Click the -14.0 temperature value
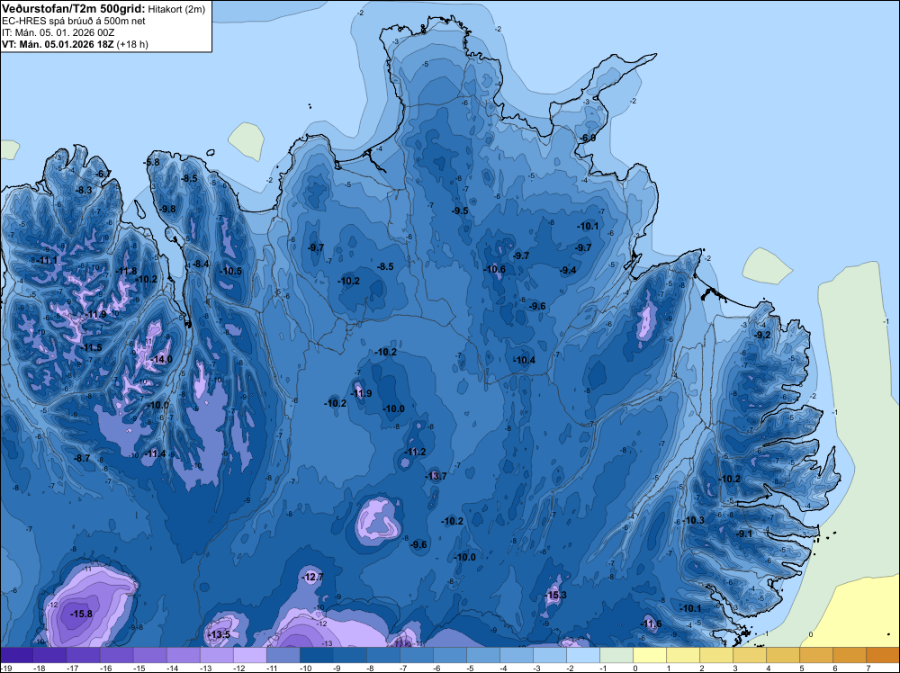Image resolution: width=900 pixels, height=673 pixels. (x=161, y=360)
